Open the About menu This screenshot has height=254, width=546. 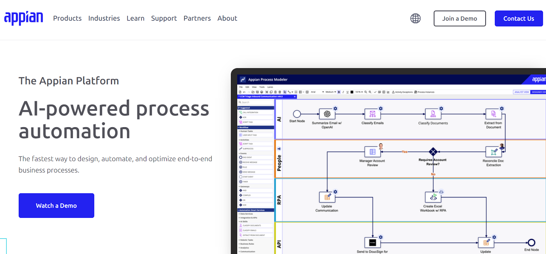point(227,18)
